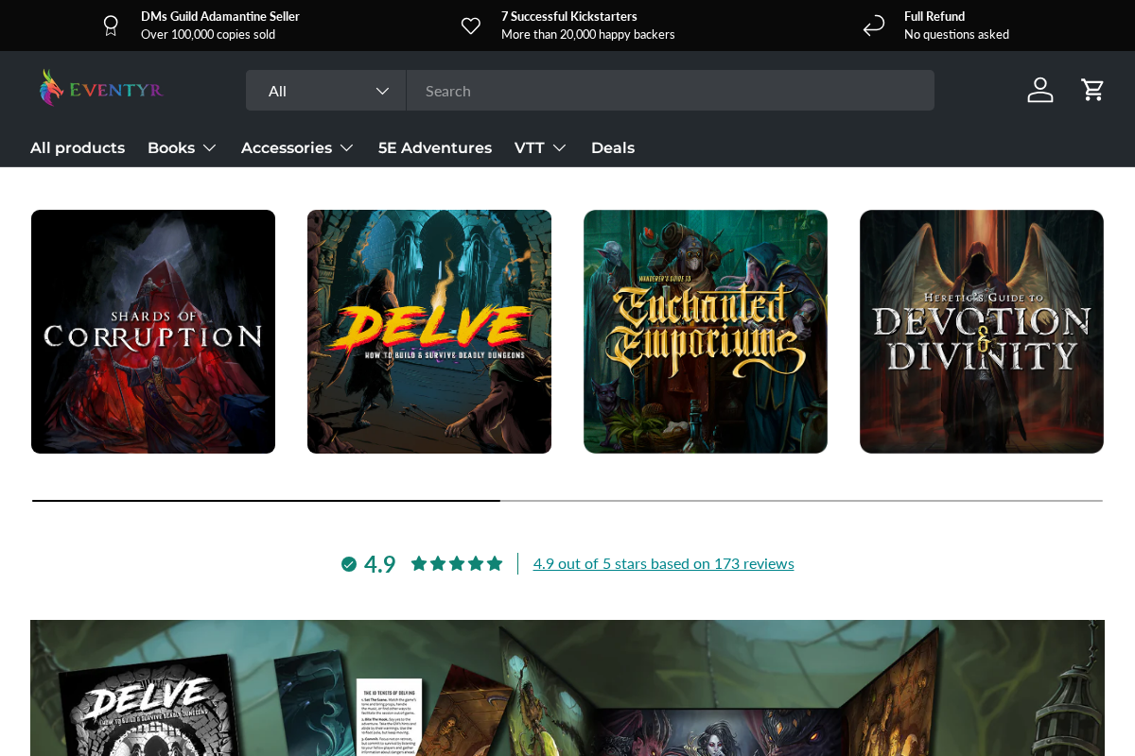The height and width of the screenshot is (756, 1135).
Task: Click the DMs Guild seller medal icon
Action: (111, 25)
